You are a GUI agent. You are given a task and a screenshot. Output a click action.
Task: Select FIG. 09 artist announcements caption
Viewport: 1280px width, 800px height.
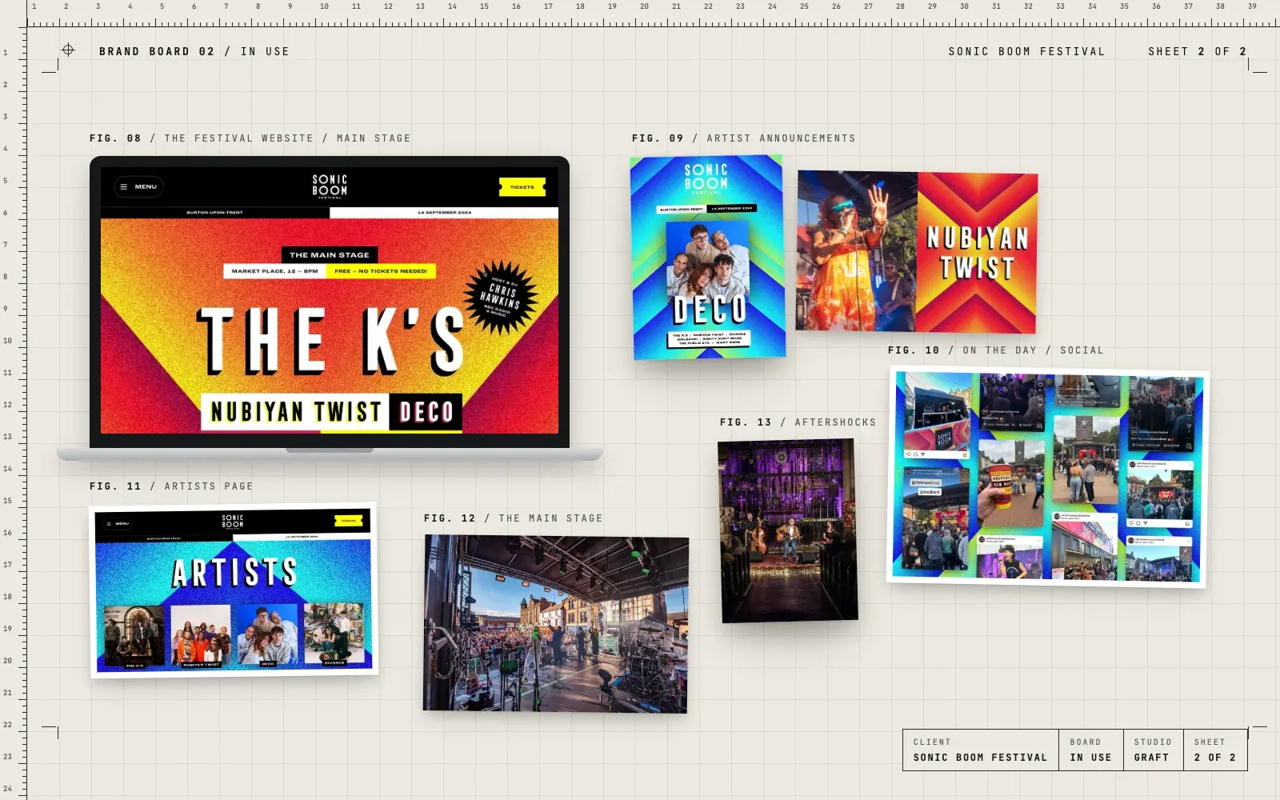(743, 138)
